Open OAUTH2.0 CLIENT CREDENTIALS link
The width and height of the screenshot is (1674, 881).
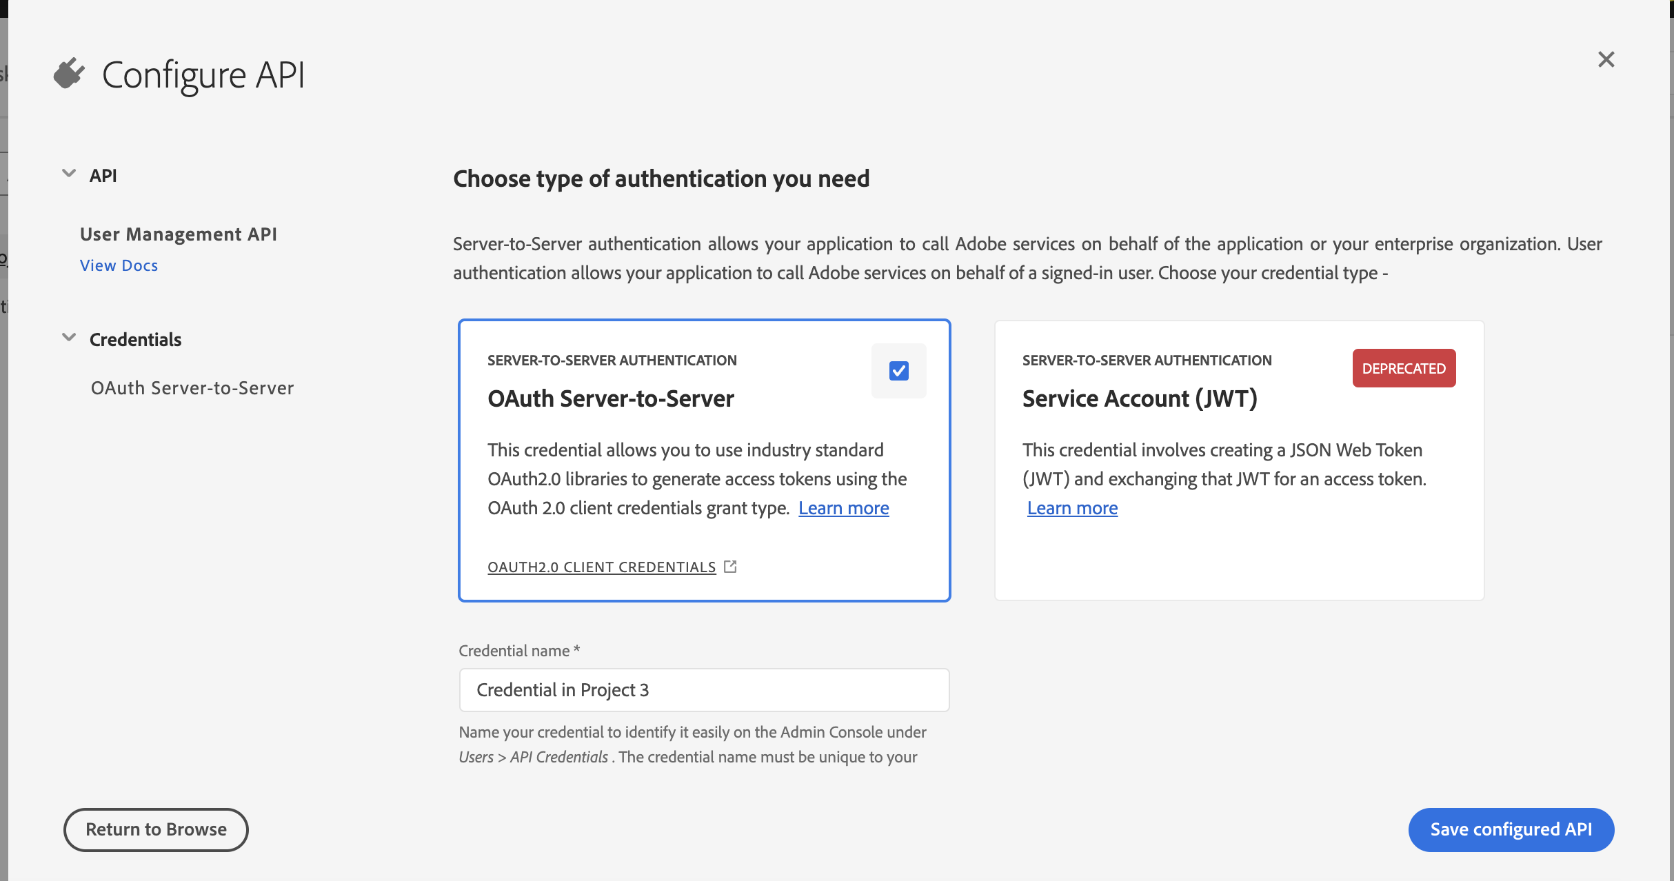(x=601, y=567)
